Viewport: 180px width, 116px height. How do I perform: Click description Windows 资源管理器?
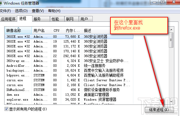(x=100, y=99)
